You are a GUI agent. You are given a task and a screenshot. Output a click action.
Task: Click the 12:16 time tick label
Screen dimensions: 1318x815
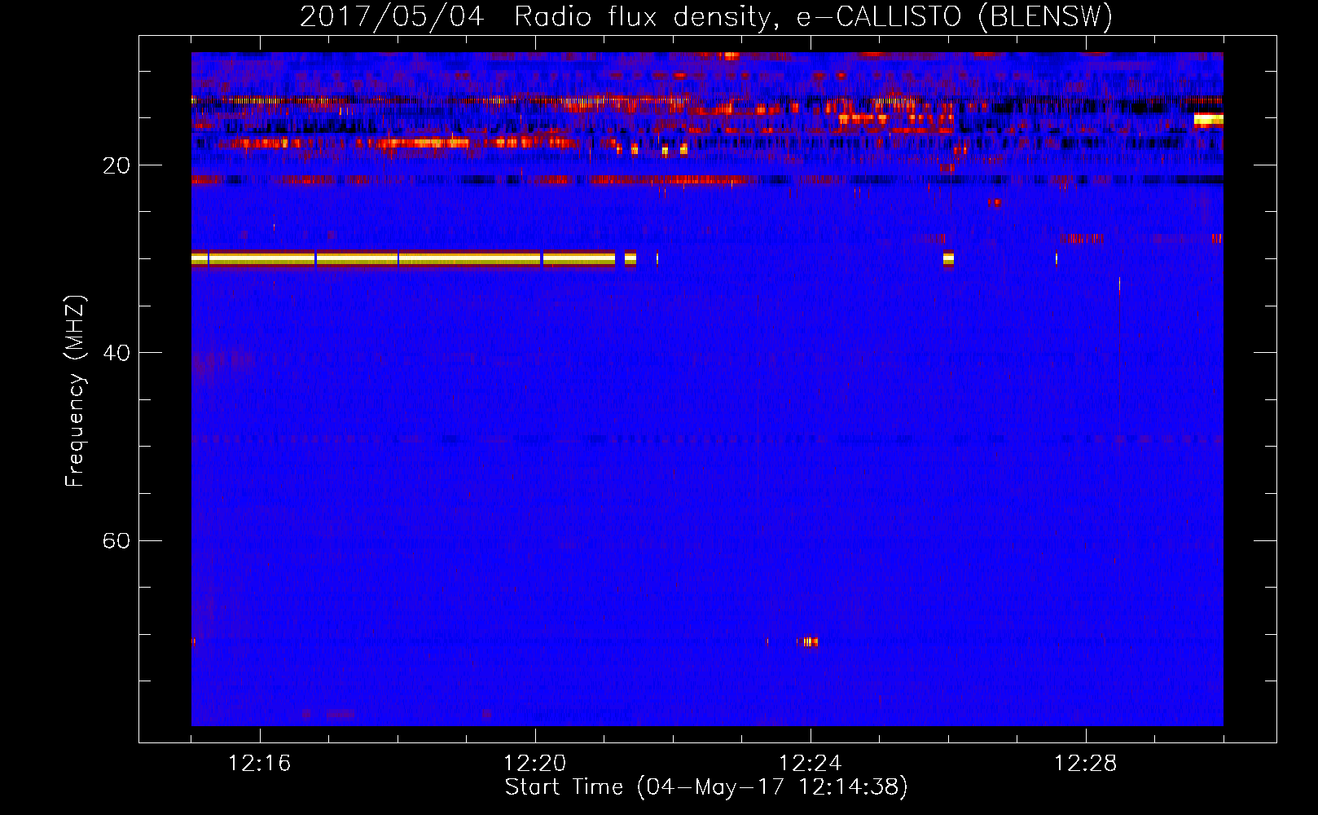point(259,764)
